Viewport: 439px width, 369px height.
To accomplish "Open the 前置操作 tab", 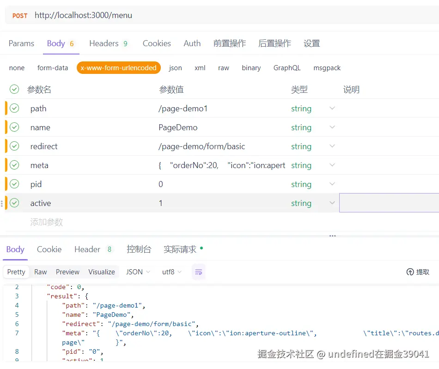I will click(x=230, y=43).
